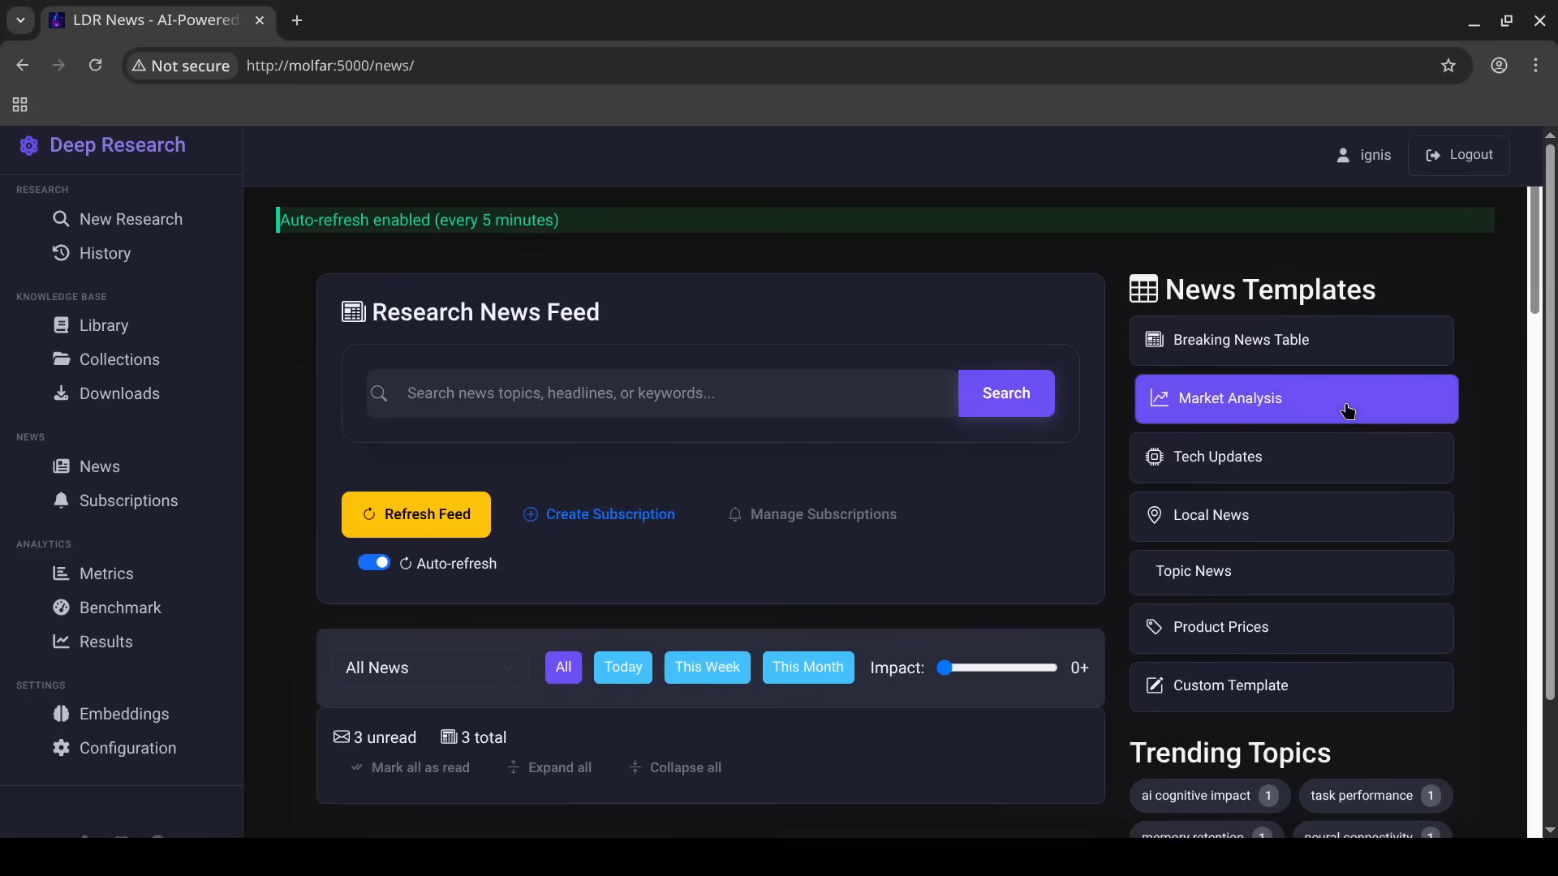
Task: Click the Benchmark gauge icon
Action: click(61, 608)
